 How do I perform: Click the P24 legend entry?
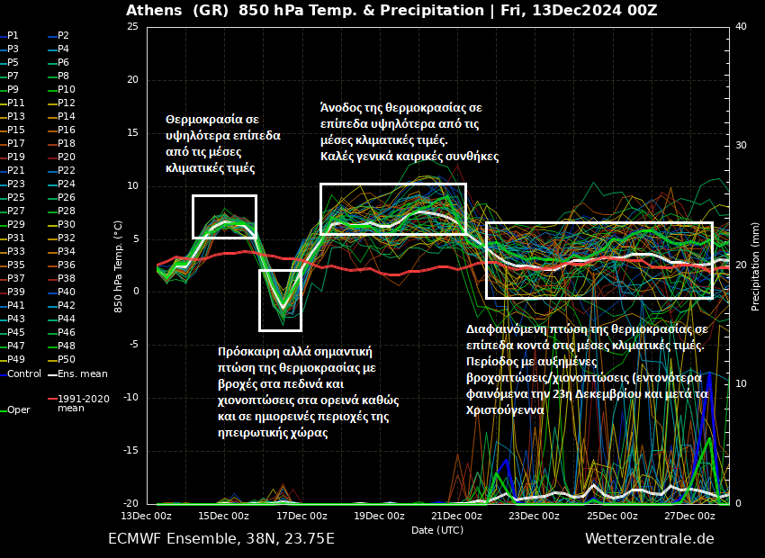[x=62, y=184]
